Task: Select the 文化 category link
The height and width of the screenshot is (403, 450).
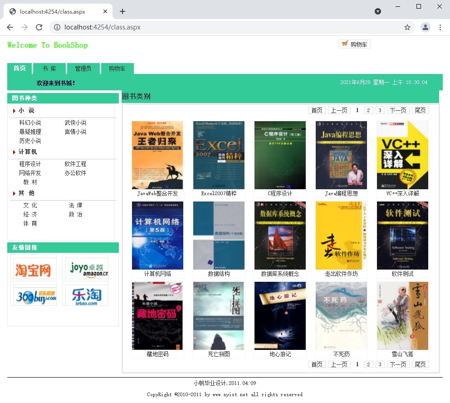Action: click(x=30, y=205)
